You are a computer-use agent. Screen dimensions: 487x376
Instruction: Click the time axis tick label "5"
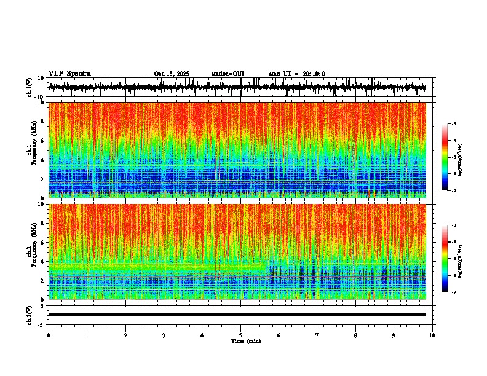(x=240, y=335)
